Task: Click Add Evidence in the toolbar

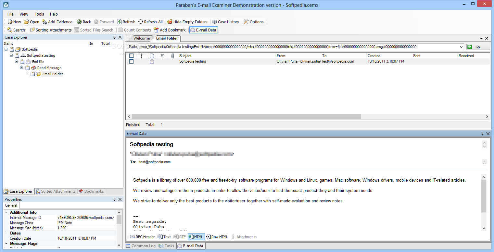Action: pyautogui.click(x=57, y=22)
